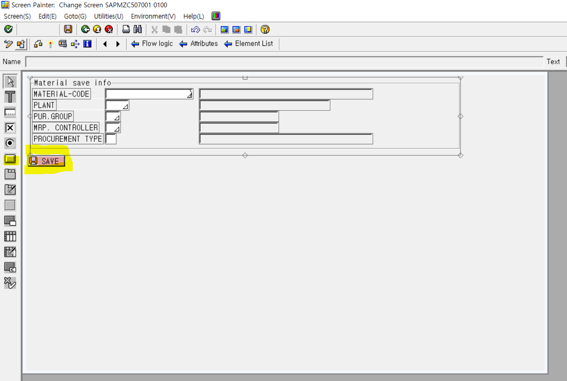Click the Check syntax icon in second toolbar
Viewport: 567px width, 381px height.
point(38,44)
